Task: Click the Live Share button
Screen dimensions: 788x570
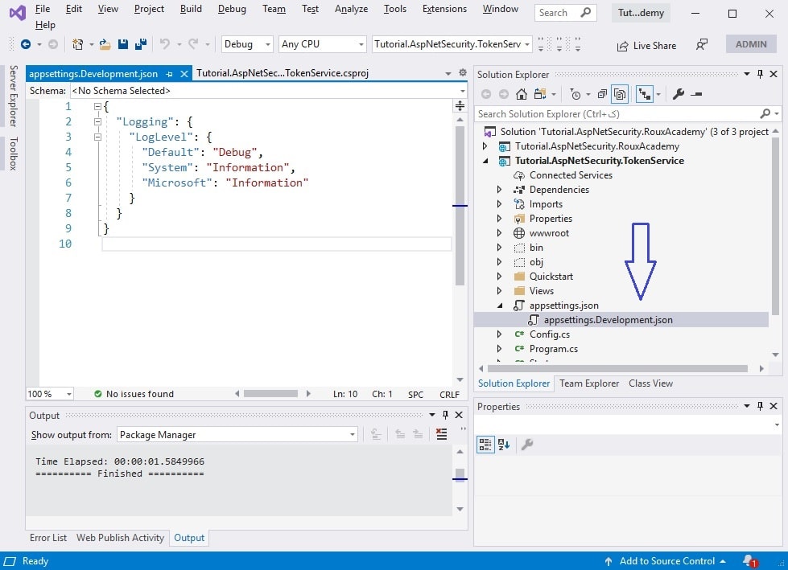Action: [x=646, y=45]
